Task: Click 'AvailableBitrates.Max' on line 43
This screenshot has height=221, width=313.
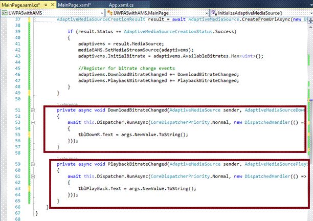Action: coord(211,56)
